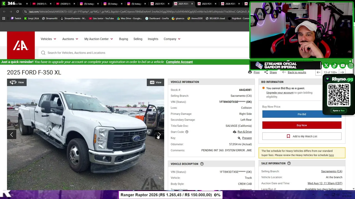Open the Buying page

(123, 39)
